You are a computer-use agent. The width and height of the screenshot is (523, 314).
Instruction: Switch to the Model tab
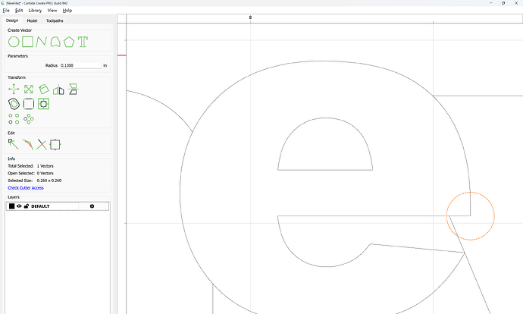pos(32,20)
